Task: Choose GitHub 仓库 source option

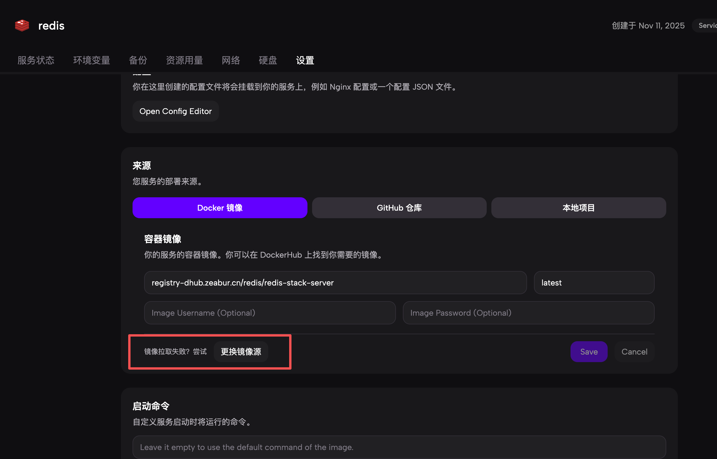Action: pyautogui.click(x=399, y=208)
